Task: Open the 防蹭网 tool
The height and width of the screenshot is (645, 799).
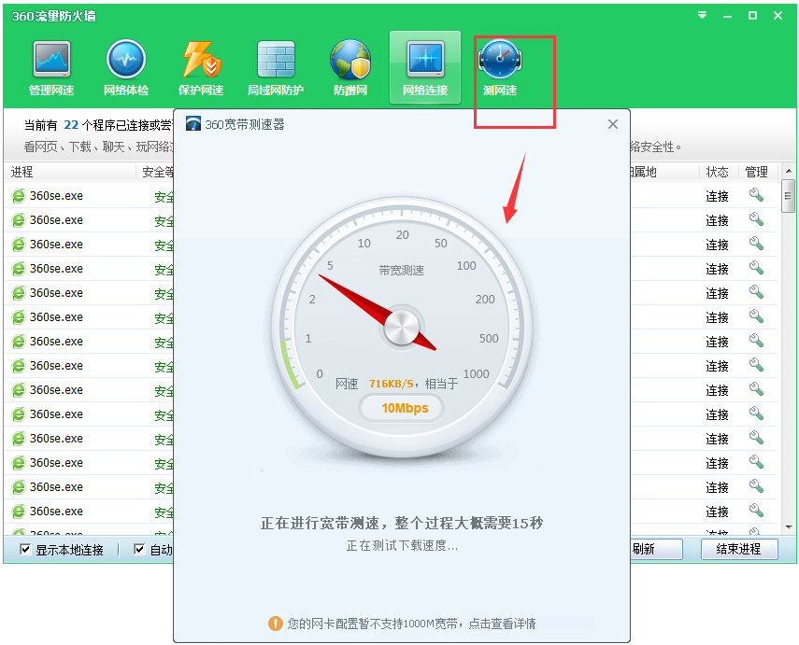Action: coord(350,68)
